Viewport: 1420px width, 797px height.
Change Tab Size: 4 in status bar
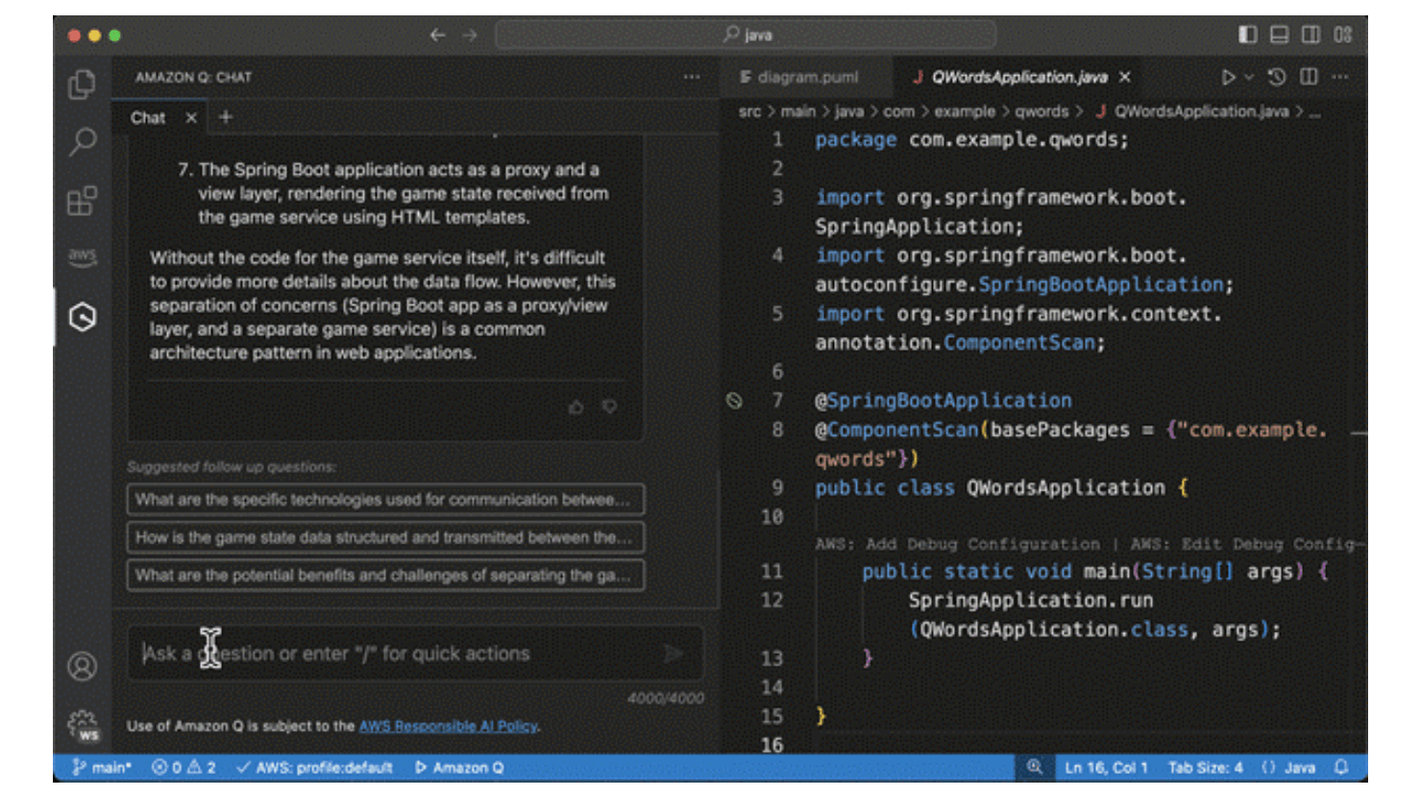coord(1205,767)
